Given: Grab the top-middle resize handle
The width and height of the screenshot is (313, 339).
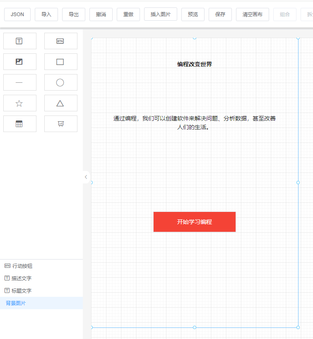Looking at the screenshot, I should click(195, 38).
